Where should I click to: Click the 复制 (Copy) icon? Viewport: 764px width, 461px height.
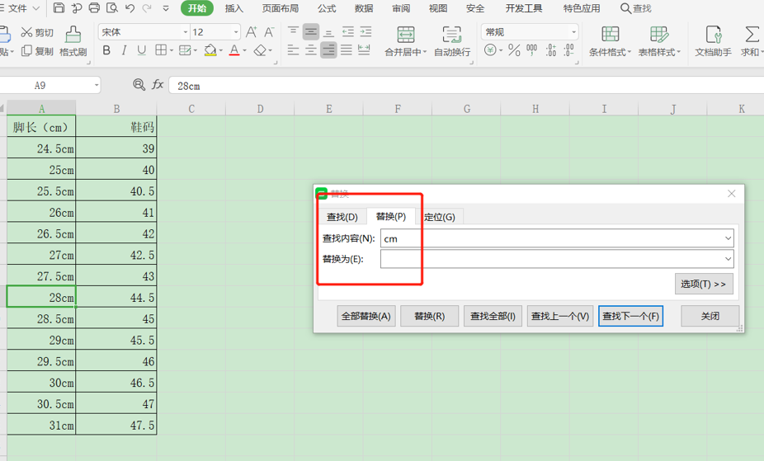(x=26, y=50)
